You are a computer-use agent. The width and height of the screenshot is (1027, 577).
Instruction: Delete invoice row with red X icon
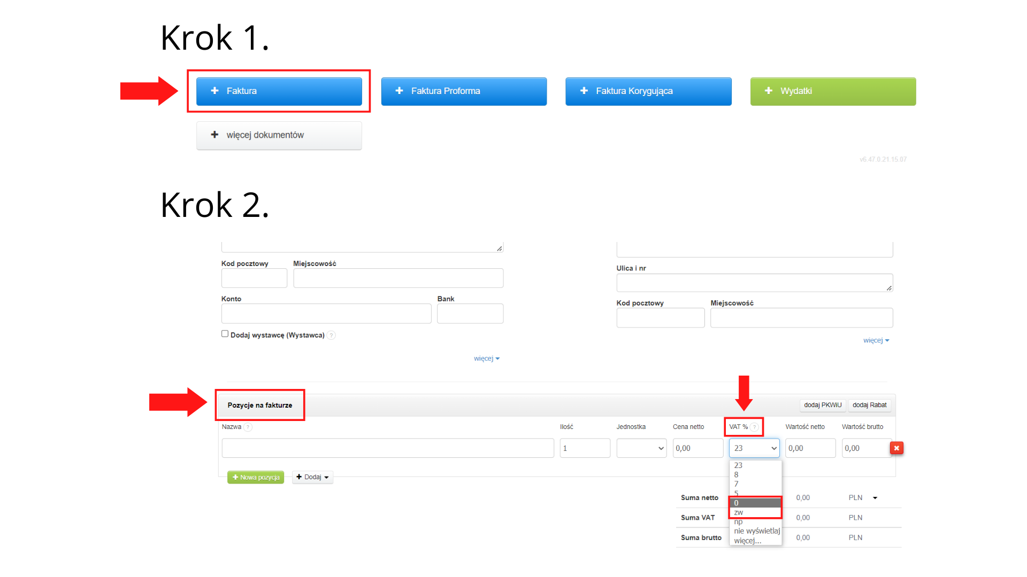[896, 448]
